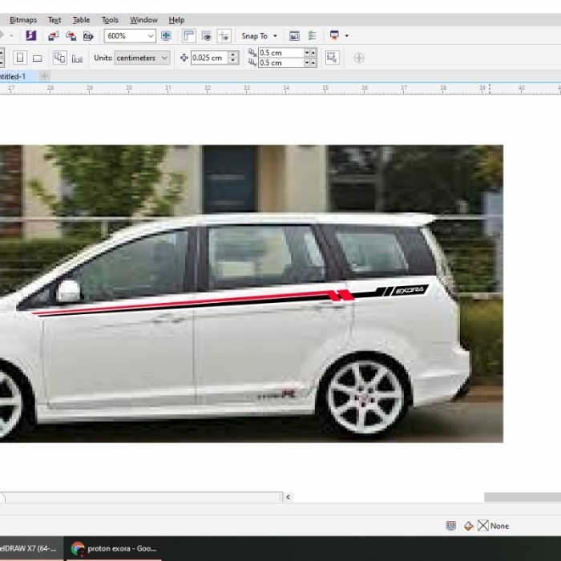Open the Help menu

(176, 20)
